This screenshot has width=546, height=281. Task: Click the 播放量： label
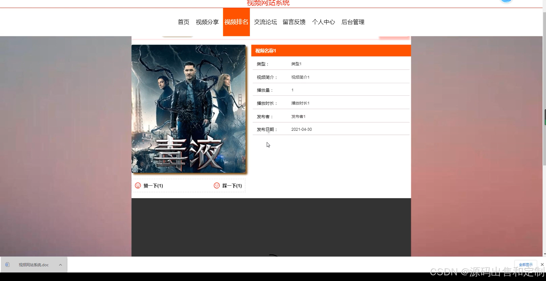click(x=265, y=90)
